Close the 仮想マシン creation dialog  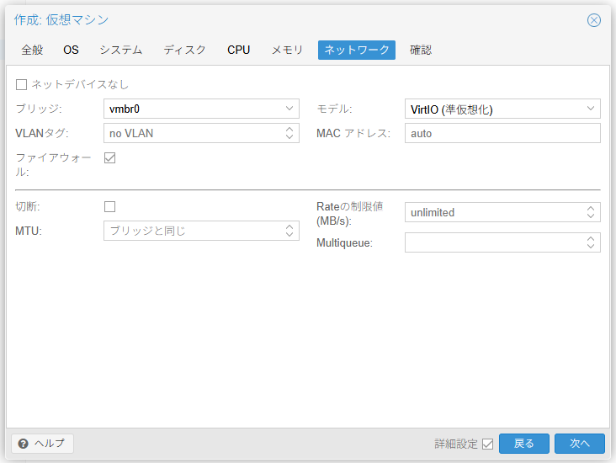(x=594, y=20)
